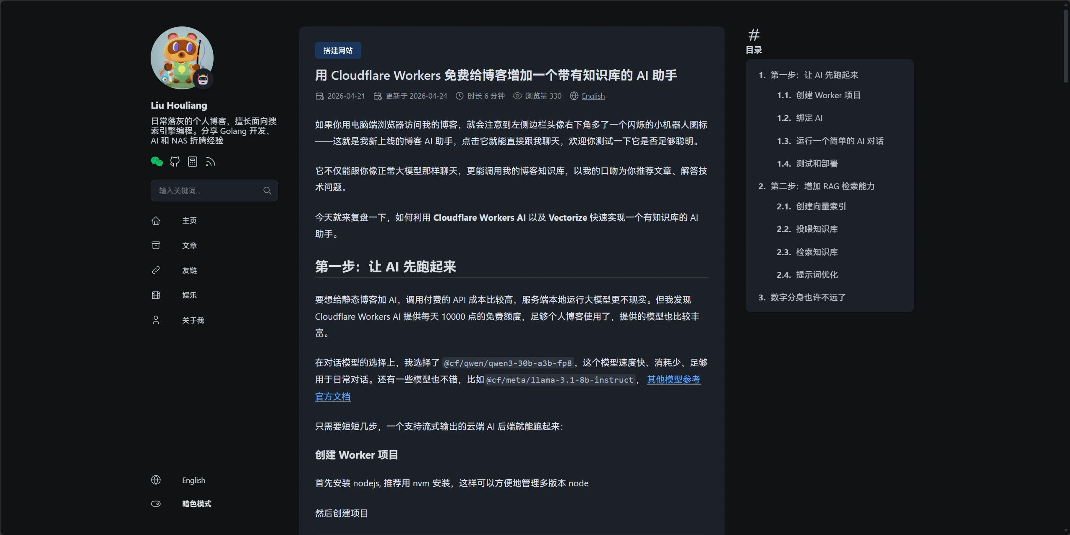Toggle the 暗色模式 dark mode switch

tap(156, 504)
